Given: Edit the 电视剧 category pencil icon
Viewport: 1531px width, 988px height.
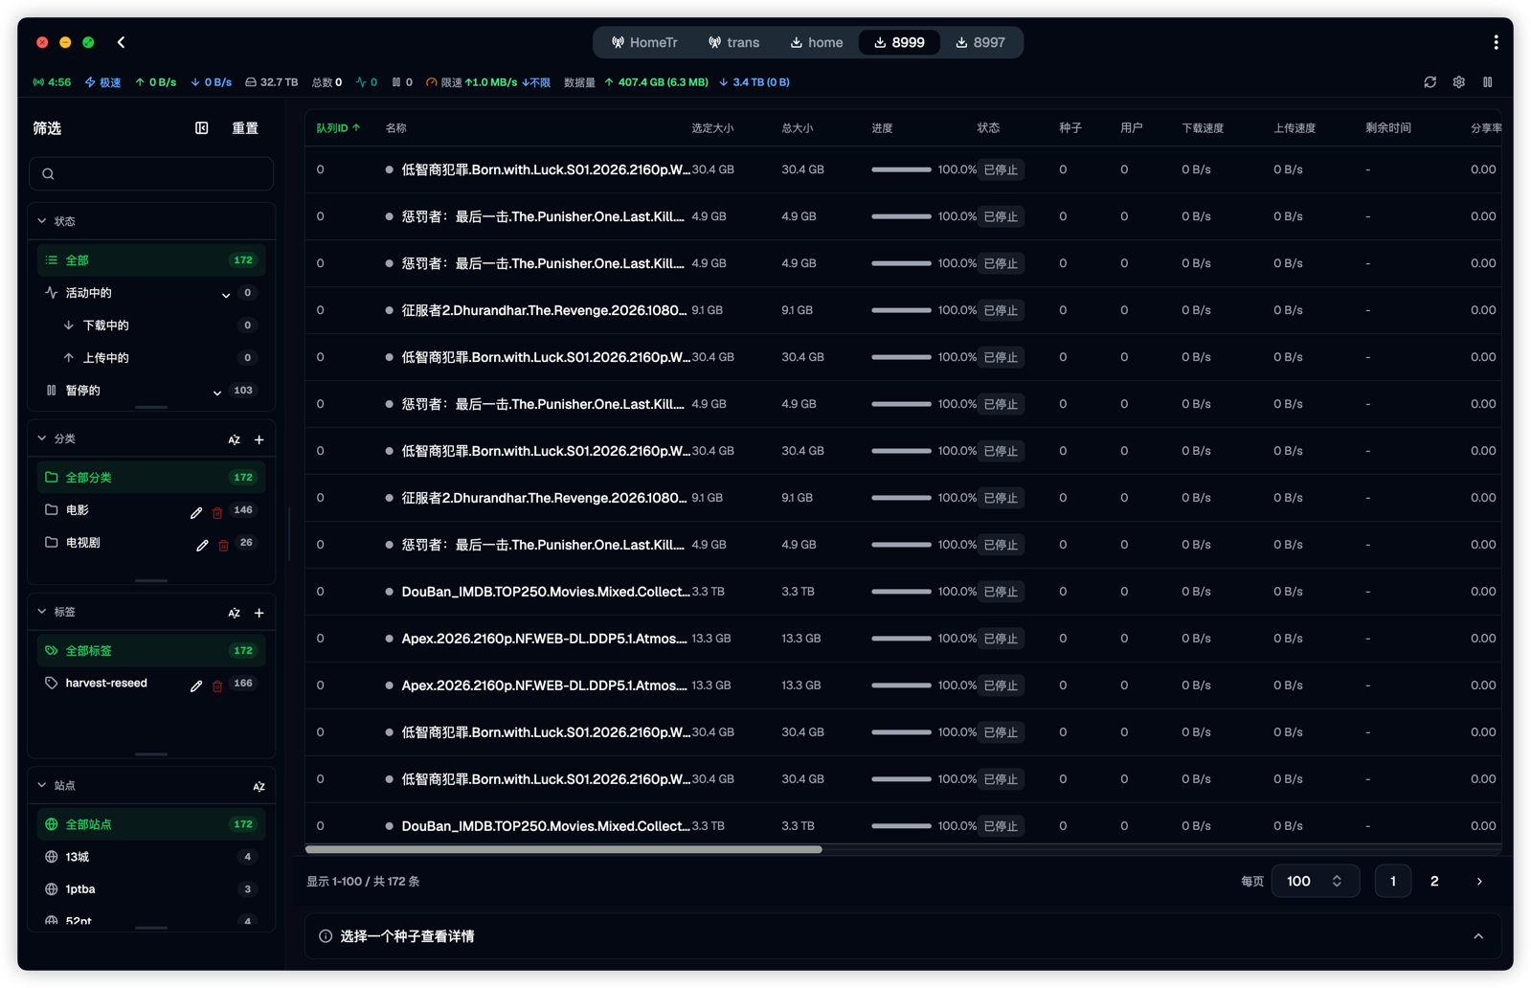Looking at the screenshot, I should (202, 545).
